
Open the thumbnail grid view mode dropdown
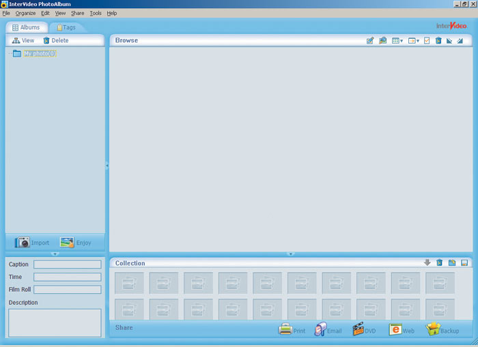point(397,40)
